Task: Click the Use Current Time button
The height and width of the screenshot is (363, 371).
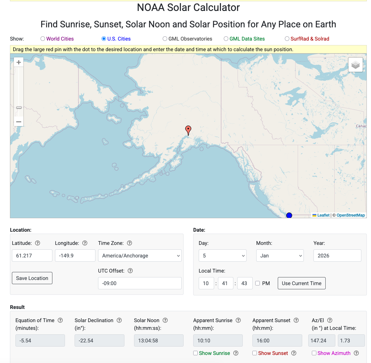Action: (x=302, y=283)
